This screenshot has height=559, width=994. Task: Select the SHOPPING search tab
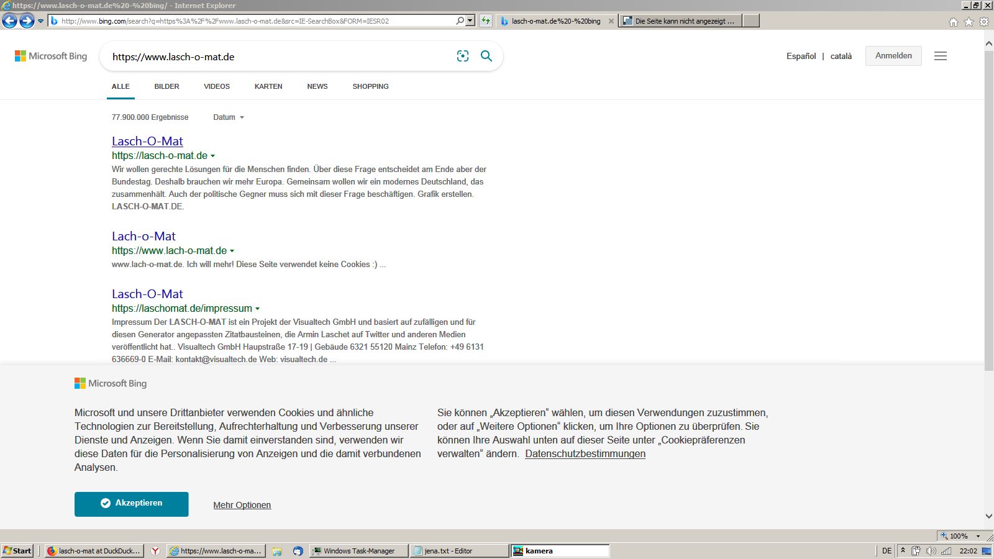coord(370,86)
